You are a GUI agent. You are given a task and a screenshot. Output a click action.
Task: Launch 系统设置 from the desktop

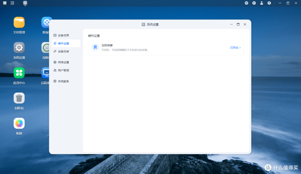[19, 48]
